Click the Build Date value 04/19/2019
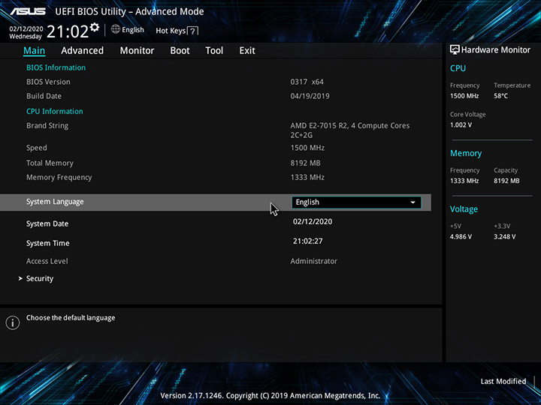Screen dimensions: 541x405 (310, 96)
